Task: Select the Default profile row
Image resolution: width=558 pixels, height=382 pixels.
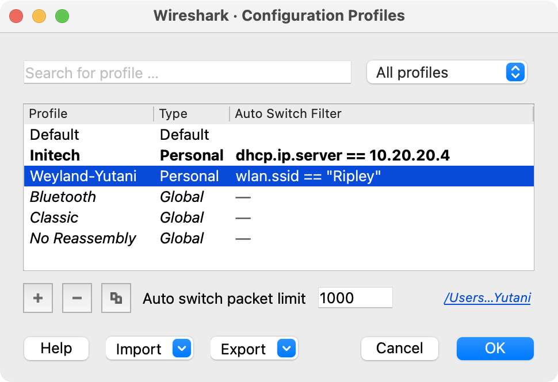Action: click(86, 135)
